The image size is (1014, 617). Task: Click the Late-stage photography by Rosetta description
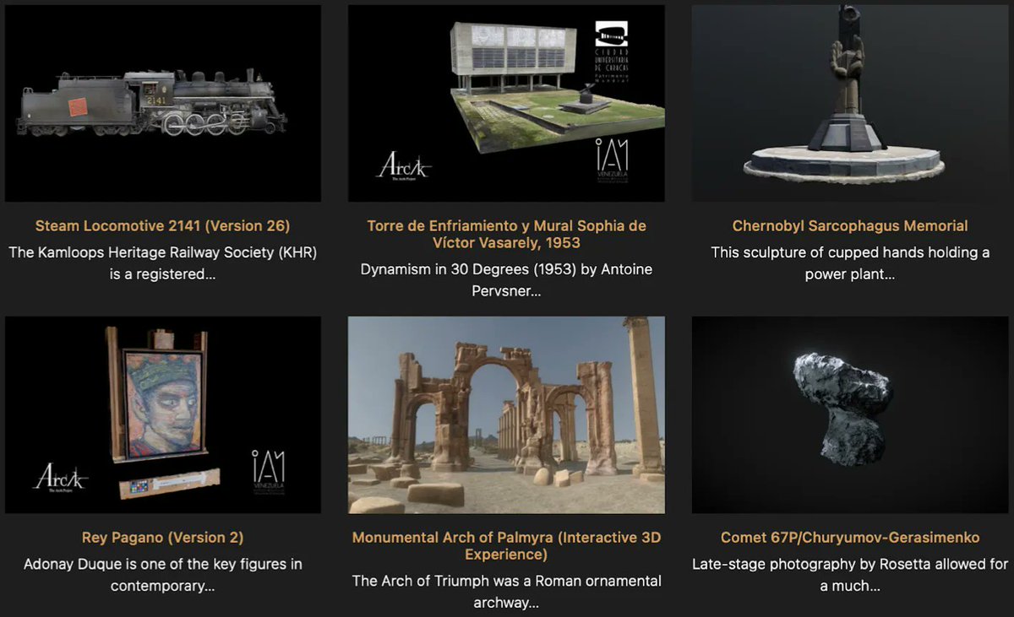(x=850, y=574)
